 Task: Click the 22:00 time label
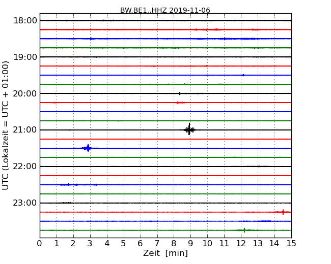click(x=25, y=167)
